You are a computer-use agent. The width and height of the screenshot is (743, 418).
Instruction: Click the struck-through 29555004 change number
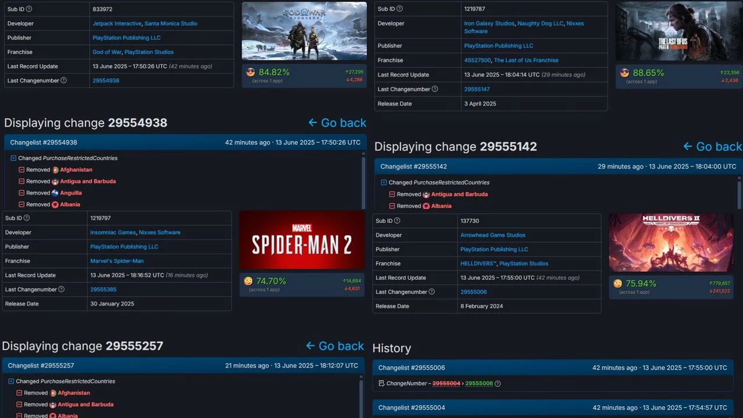pyautogui.click(x=446, y=384)
